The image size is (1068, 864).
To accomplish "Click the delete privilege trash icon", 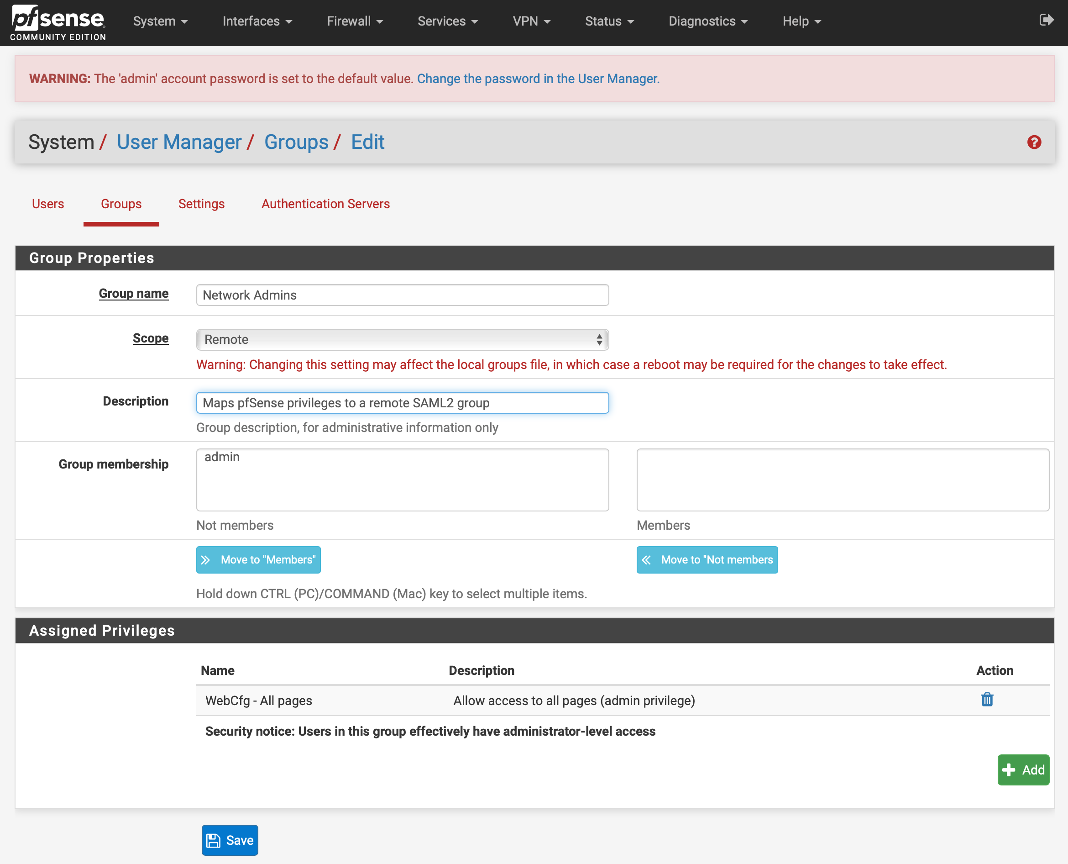I will 985,700.
